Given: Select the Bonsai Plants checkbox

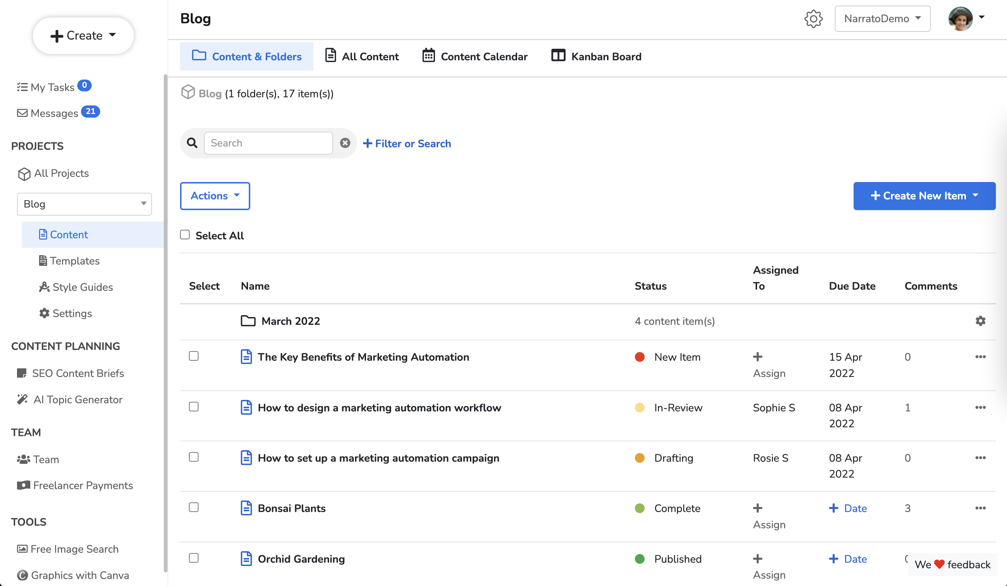Looking at the screenshot, I should pyautogui.click(x=194, y=507).
